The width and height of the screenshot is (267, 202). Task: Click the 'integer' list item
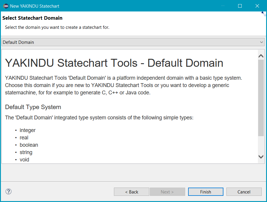(x=28, y=130)
